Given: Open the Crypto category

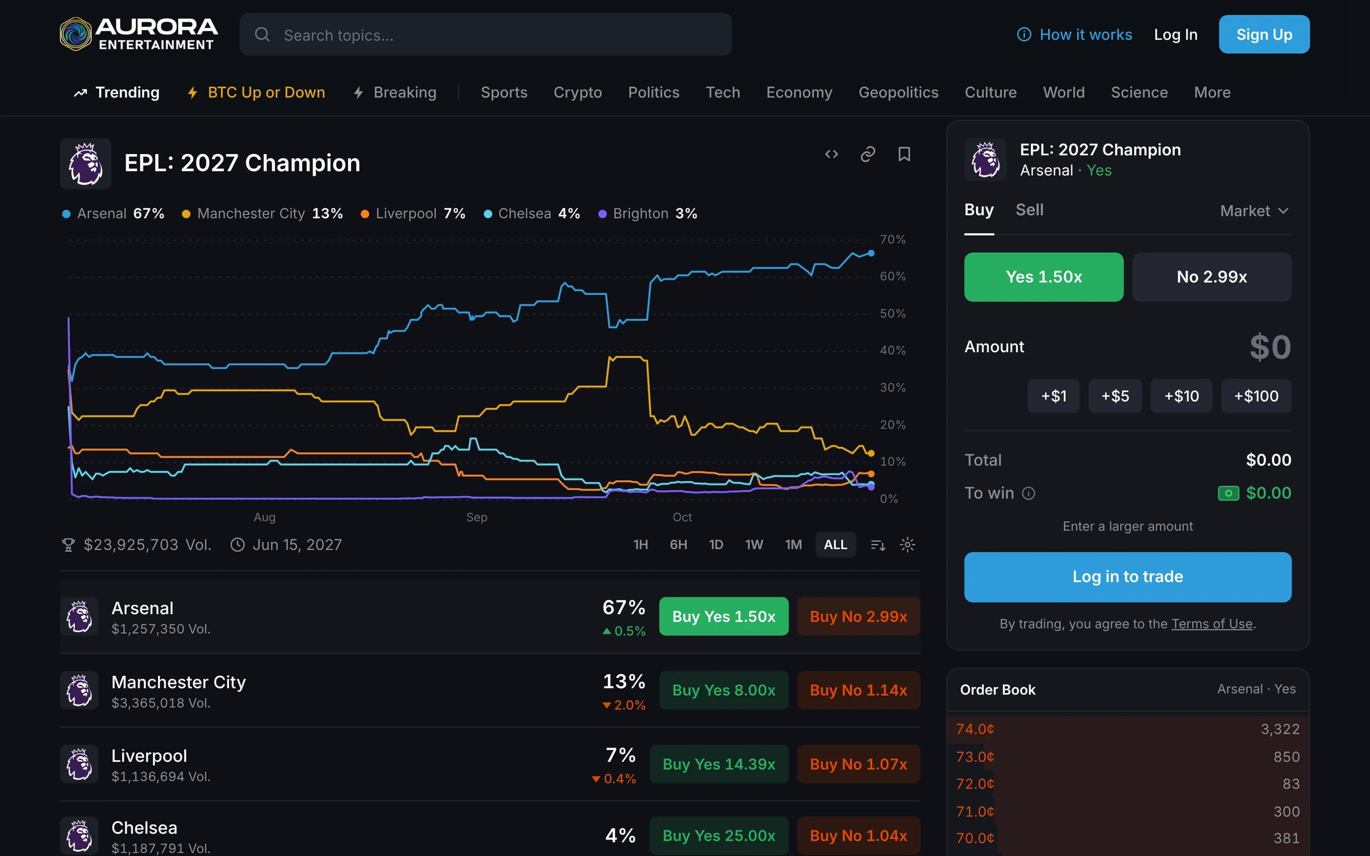Looking at the screenshot, I should point(578,92).
